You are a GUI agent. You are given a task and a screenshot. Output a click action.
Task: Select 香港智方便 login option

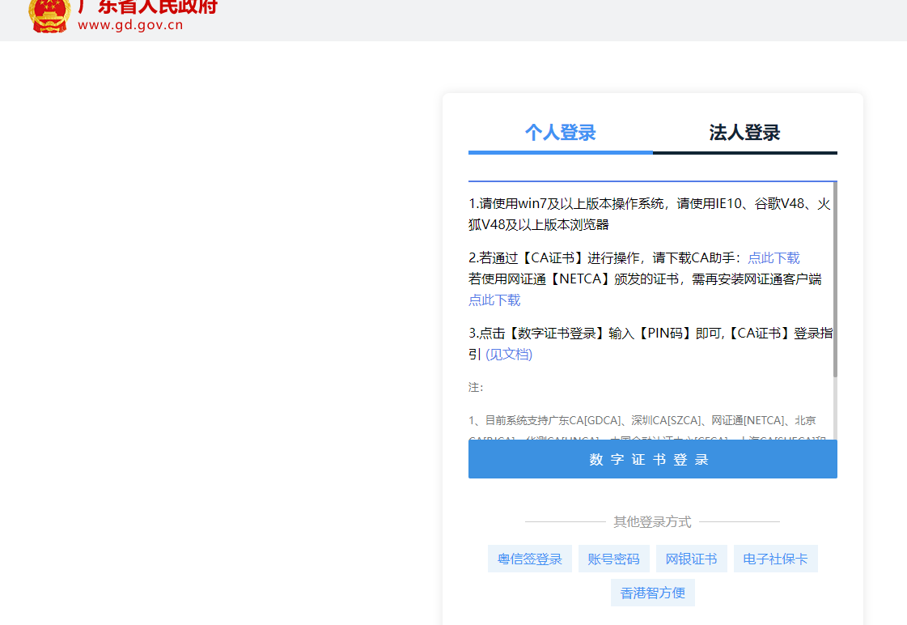(x=652, y=593)
